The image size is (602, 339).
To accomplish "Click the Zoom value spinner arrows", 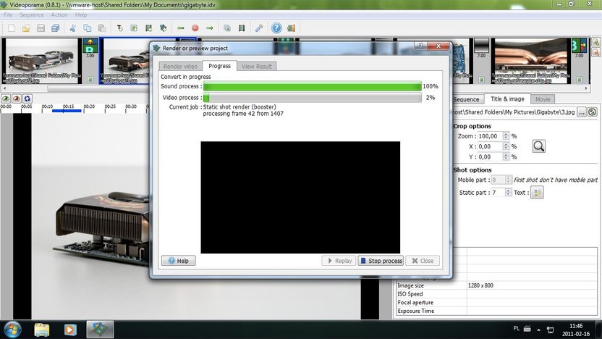I will pos(506,136).
